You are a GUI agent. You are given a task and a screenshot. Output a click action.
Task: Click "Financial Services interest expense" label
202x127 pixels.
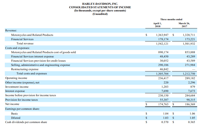[33, 56]
